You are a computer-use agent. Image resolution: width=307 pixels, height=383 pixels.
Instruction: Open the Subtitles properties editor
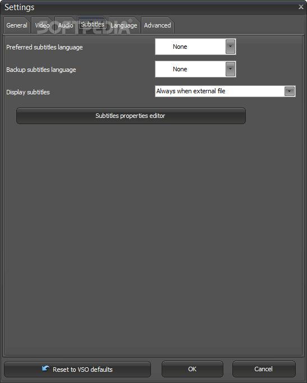(131, 116)
